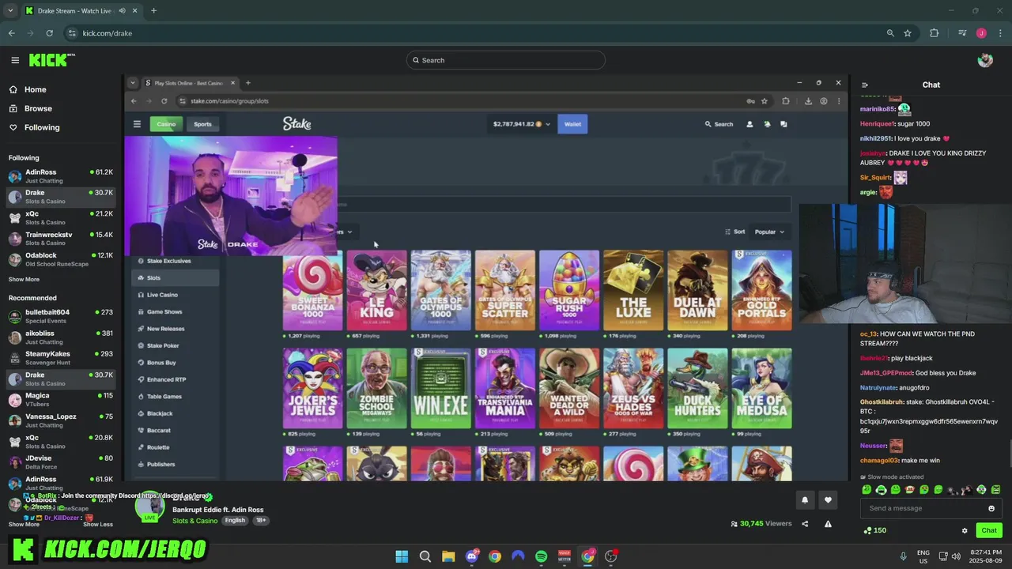Open the chat emoji picker
The height and width of the screenshot is (569, 1012).
pyautogui.click(x=991, y=508)
